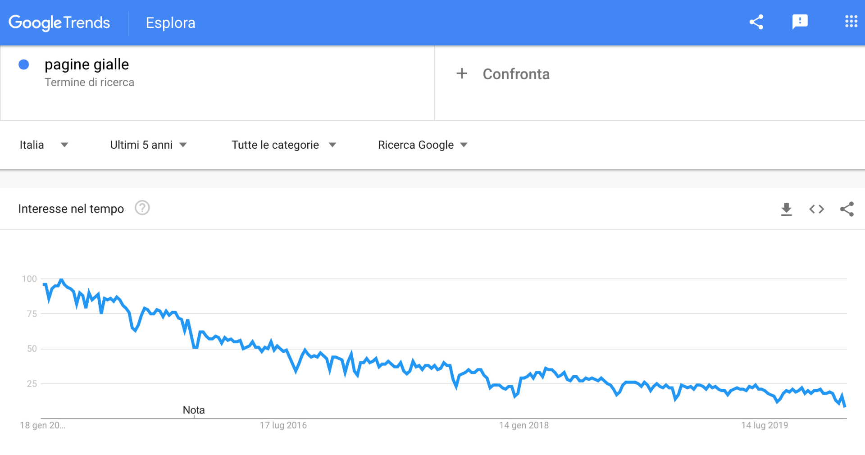The image size is (865, 455).
Task: Click the 17 lug 2016 axis label
Action: pos(283,425)
